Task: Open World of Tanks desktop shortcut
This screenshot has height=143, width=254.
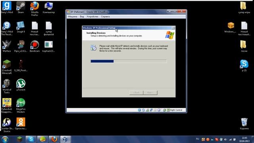Action: [x=7, y=86]
